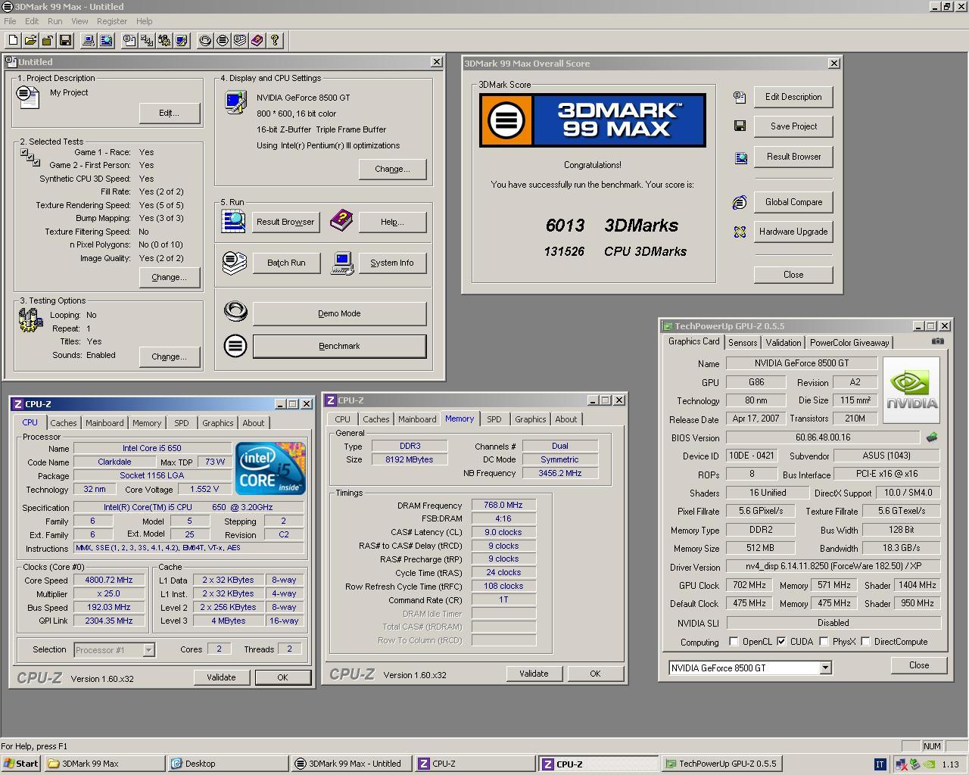Click Change button under Testing Options
The height and width of the screenshot is (775, 969).
click(169, 356)
